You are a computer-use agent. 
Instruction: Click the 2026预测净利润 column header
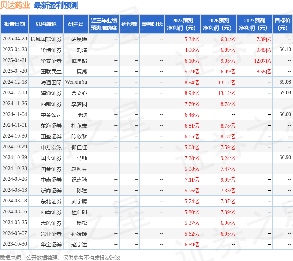pos(219,24)
